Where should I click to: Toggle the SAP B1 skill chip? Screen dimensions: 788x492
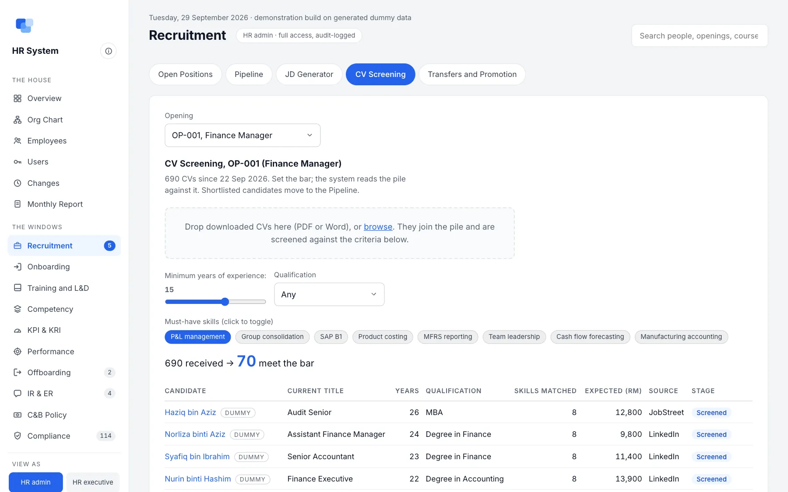pos(331,337)
